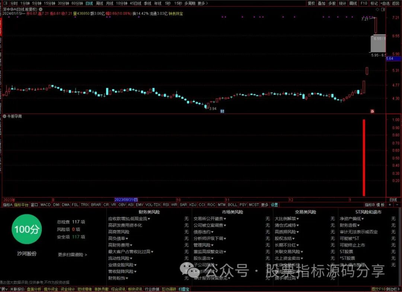402x292 pixels.
Task: Expand the 公司被立案调查 risk item
Action: point(210,225)
